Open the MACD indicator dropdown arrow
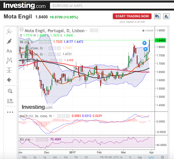174x159 pixels. click(54, 116)
